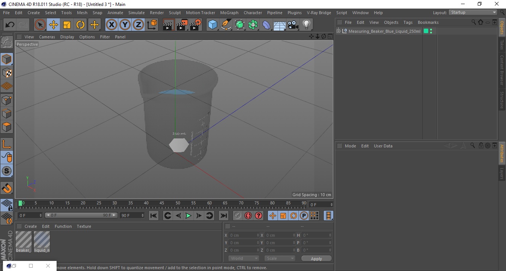Click the preview range slider bar
506x271 pixels.
81,215
